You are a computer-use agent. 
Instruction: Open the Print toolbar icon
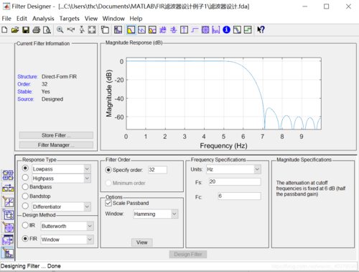[x=37, y=30]
